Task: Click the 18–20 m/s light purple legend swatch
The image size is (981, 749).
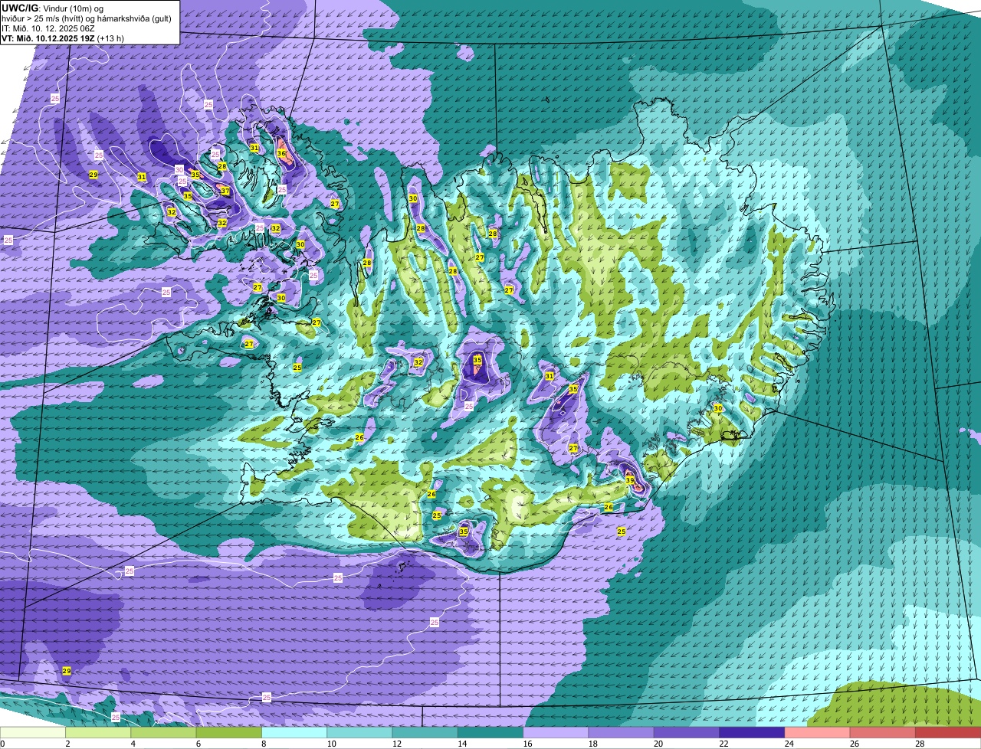Action: pos(622,732)
